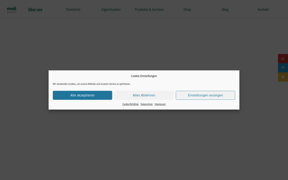Viewport: 288px width, 180px height.
Task: Open the Datenschutz link
Action: [x=146, y=104]
